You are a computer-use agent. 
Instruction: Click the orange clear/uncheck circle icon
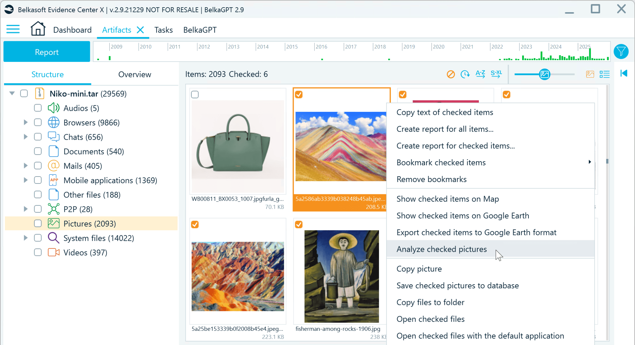(450, 74)
